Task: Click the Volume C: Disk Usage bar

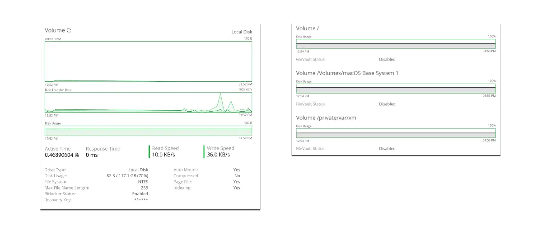Action: click(x=149, y=131)
